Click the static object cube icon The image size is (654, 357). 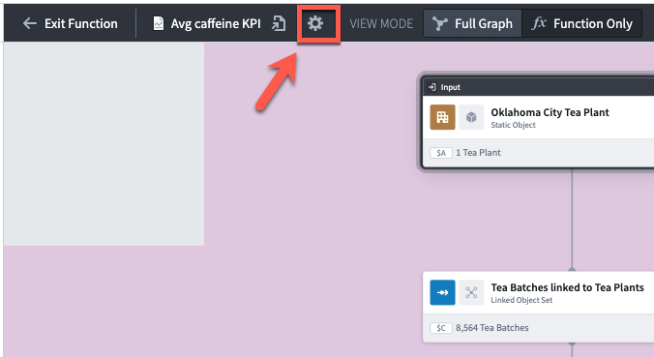tap(471, 117)
